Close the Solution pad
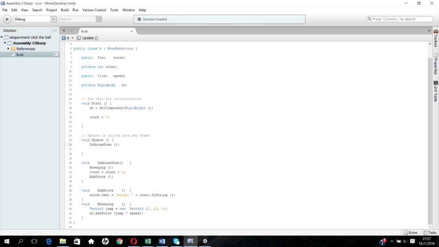 56,30
